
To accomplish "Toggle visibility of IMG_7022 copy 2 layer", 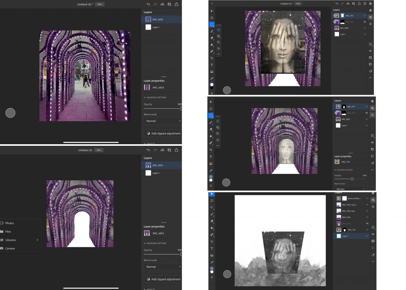I will [367, 204].
